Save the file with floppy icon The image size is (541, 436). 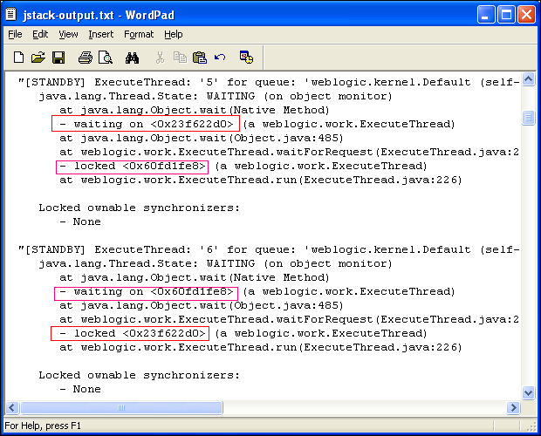(58, 58)
